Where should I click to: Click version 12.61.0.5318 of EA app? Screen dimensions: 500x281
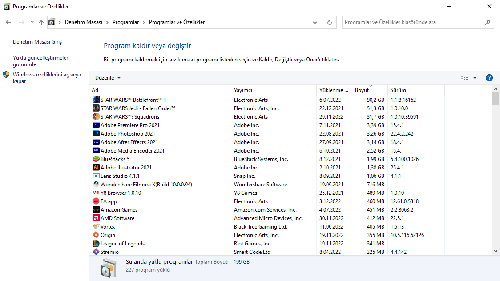tap(405, 201)
